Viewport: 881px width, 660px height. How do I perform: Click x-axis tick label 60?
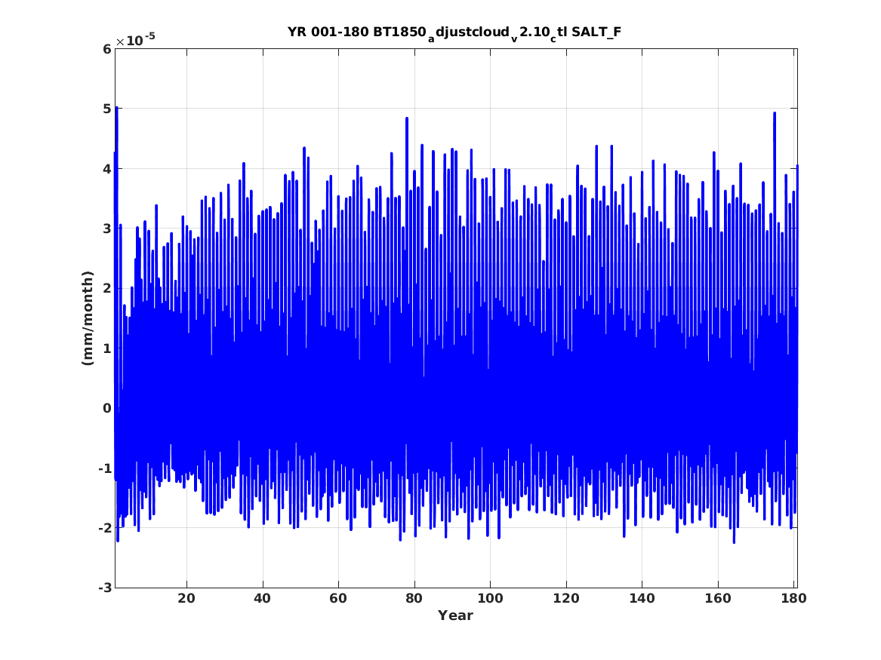337,598
